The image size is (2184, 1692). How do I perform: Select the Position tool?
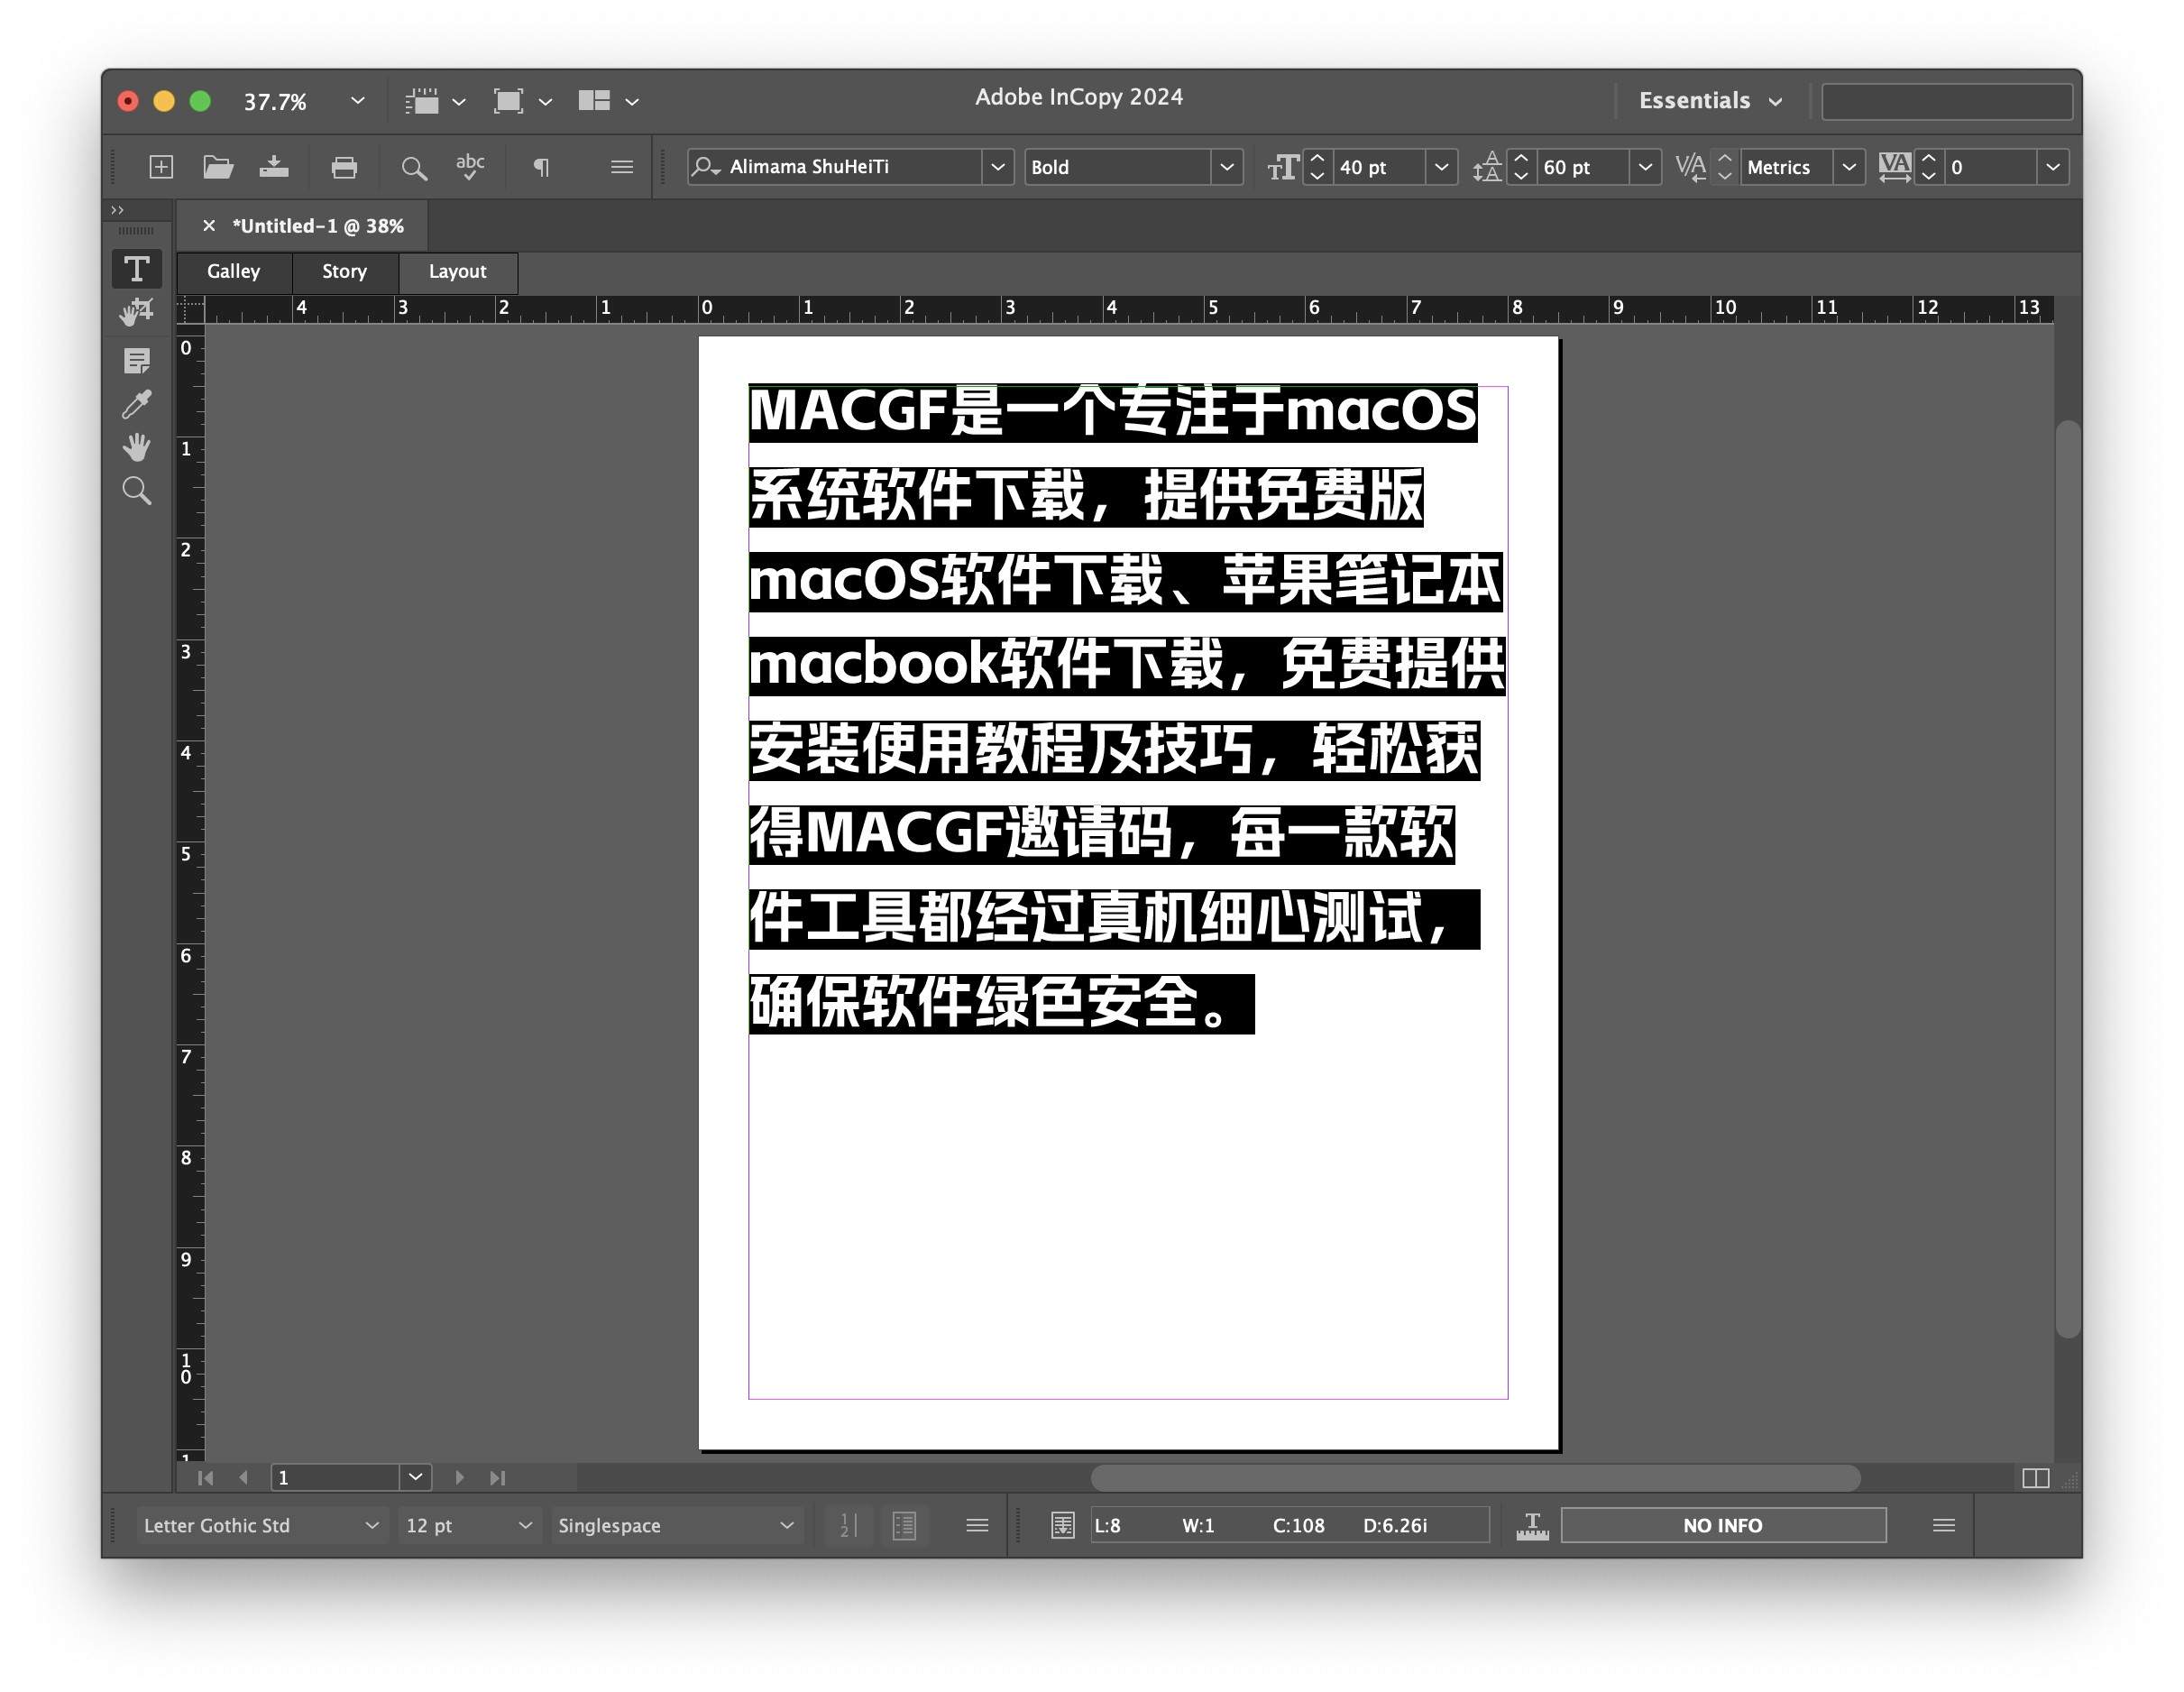click(137, 311)
